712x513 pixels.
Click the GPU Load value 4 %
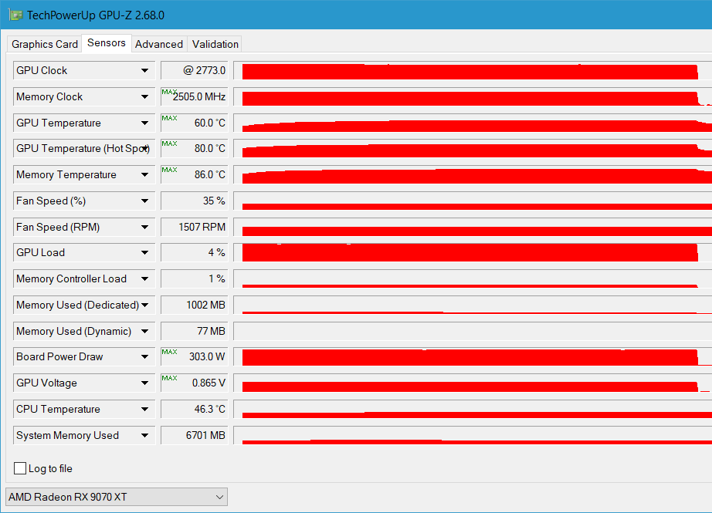click(195, 253)
